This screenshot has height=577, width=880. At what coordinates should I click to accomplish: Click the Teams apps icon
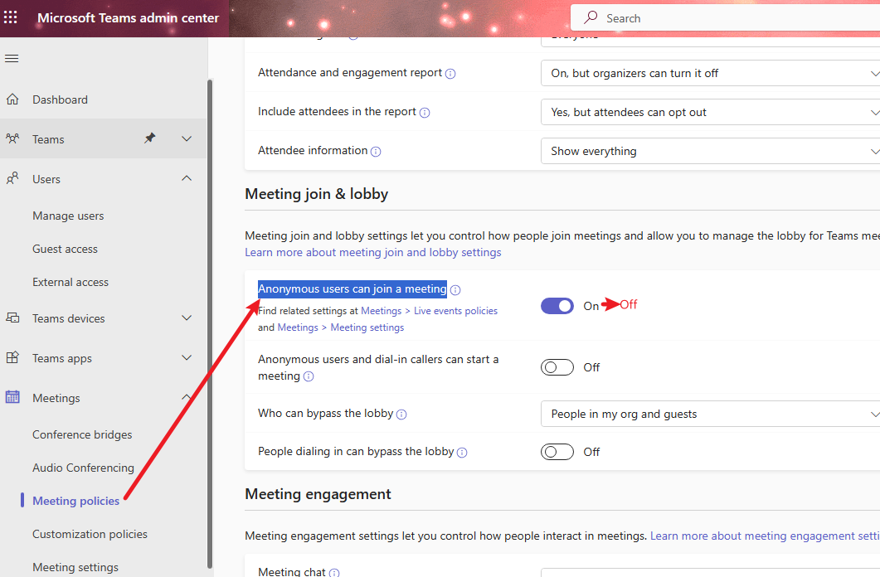click(x=12, y=357)
